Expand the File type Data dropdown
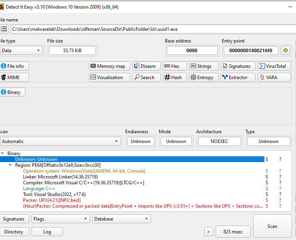 tap(21, 50)
